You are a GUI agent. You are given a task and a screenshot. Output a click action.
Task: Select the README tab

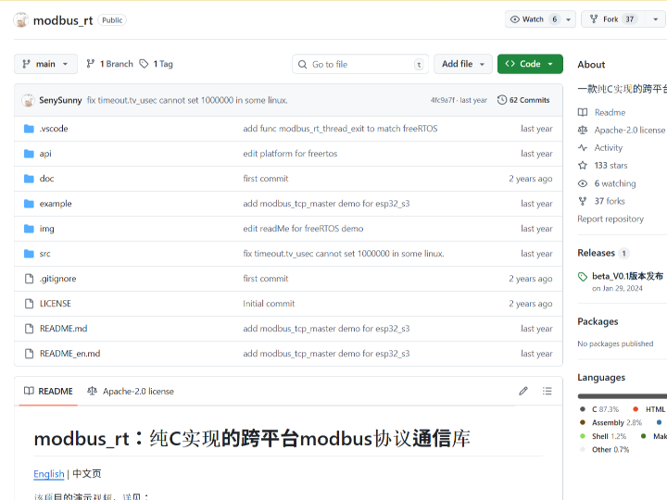(48, 392)
